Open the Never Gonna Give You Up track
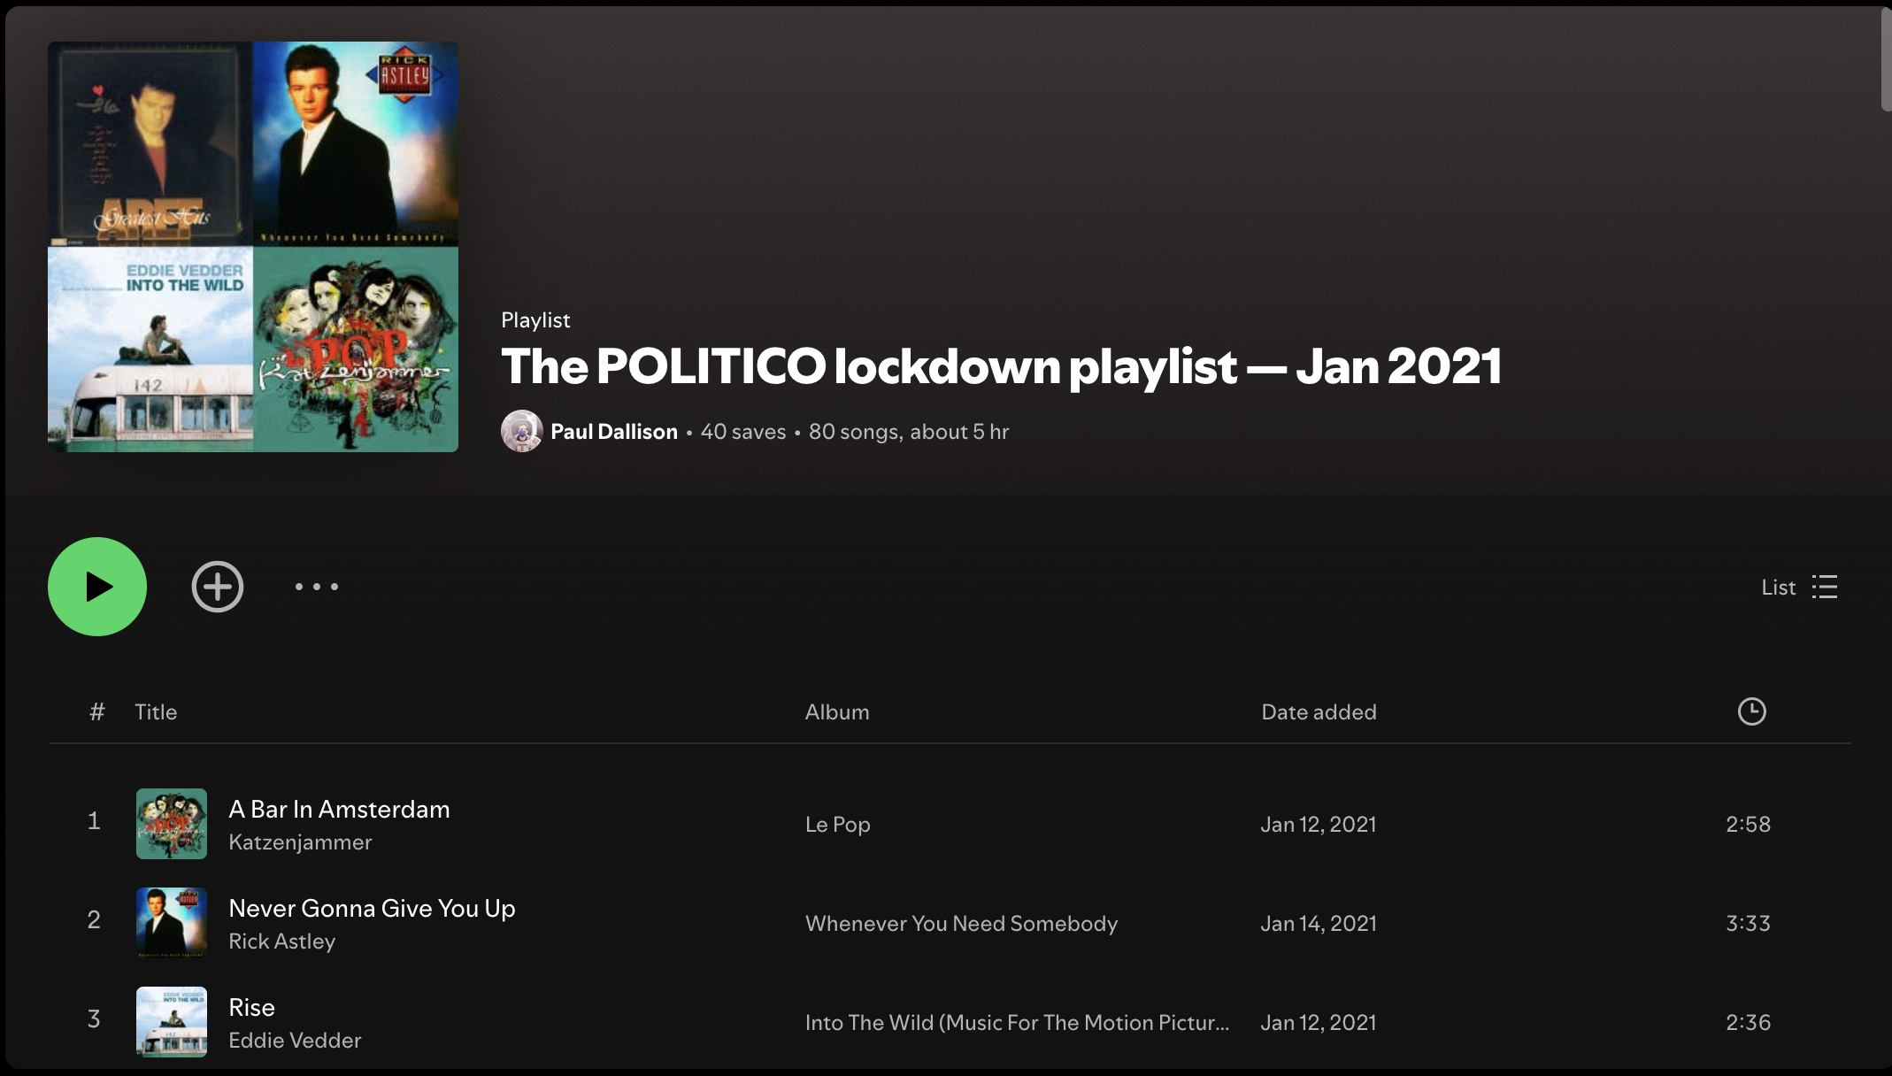The width and height of the screenshot is (1892, 1076). pos(372,908)
